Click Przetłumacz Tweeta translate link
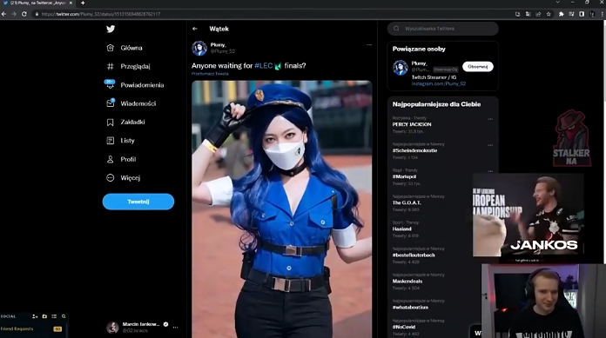This screenshot has height=338, width=606. pyautogui.click(x=210, y=74)
